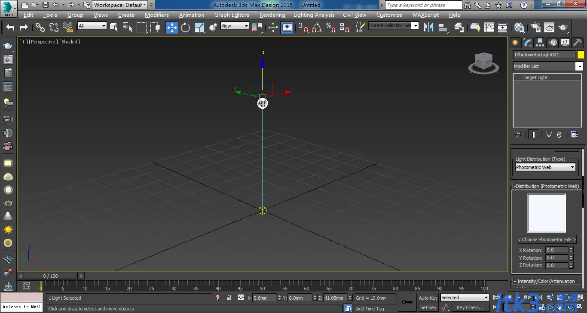The image size is (587, 313).
Task: Toggle Percent Snap
Action: [x=330, y=28]
